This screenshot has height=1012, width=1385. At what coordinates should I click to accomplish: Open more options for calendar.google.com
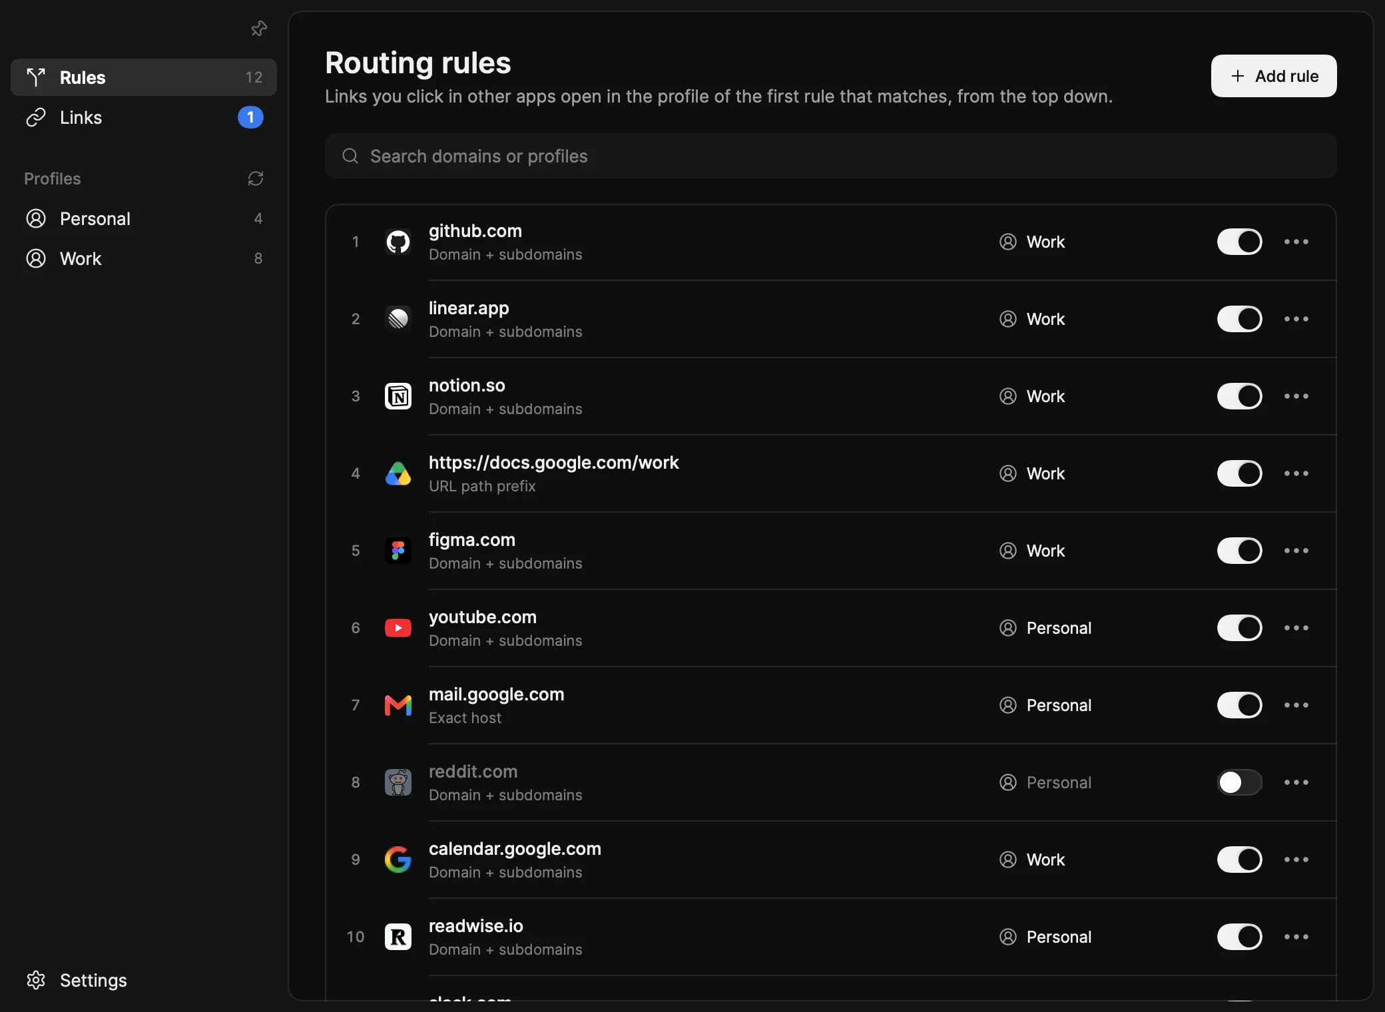coord(1296,860)
